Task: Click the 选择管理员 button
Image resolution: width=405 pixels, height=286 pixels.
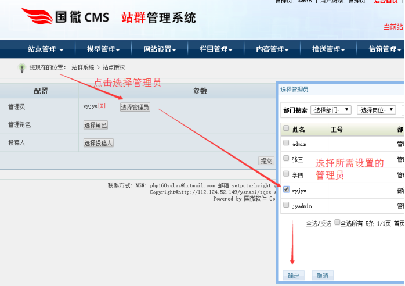Action: [135, 107]
